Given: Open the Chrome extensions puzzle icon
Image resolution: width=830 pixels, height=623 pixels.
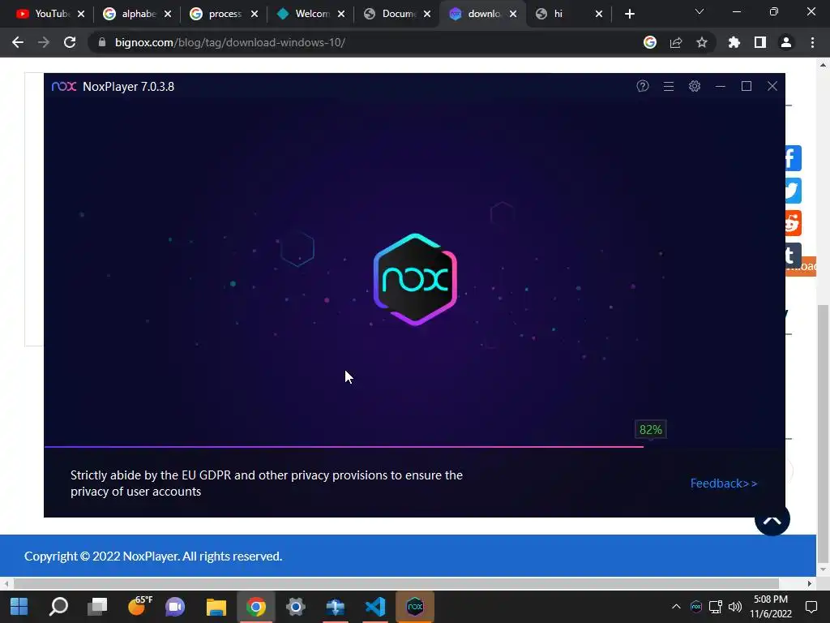Looking at the screenshot, I should [734, 42].
